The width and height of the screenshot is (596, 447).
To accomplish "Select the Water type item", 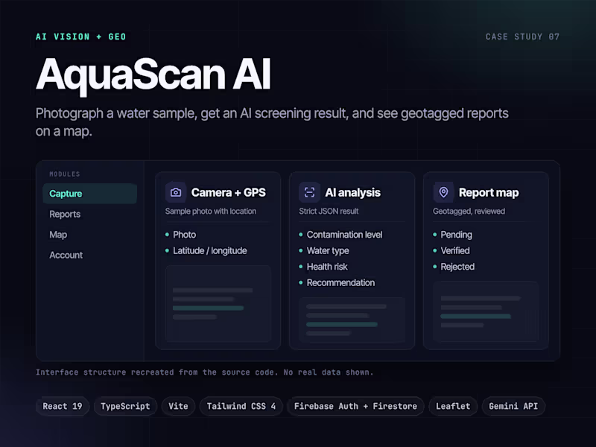I will coord(328,250).
